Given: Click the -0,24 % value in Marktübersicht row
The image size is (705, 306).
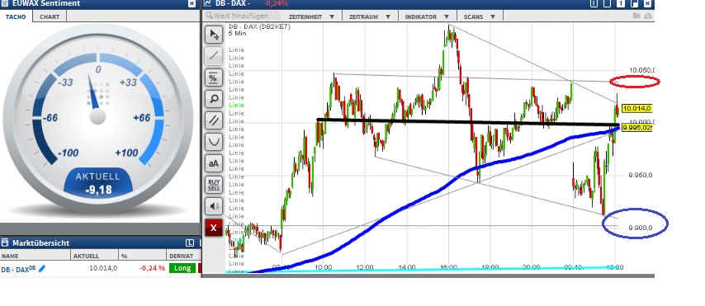Looking at the screenshot, I should coord(152,268).
